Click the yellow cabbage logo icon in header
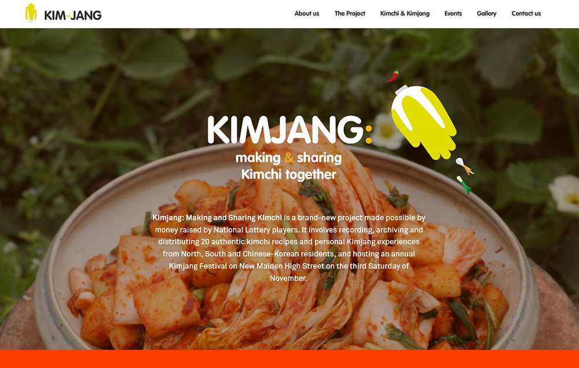 (31, 13)
